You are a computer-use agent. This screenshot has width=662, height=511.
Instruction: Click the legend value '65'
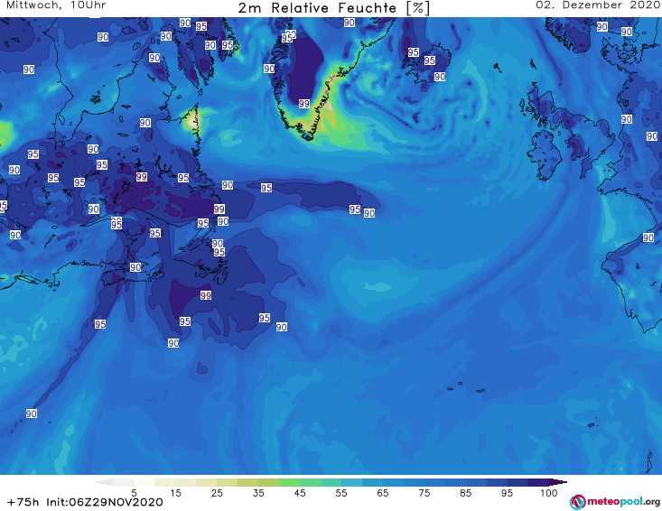(x=383, y=493)
